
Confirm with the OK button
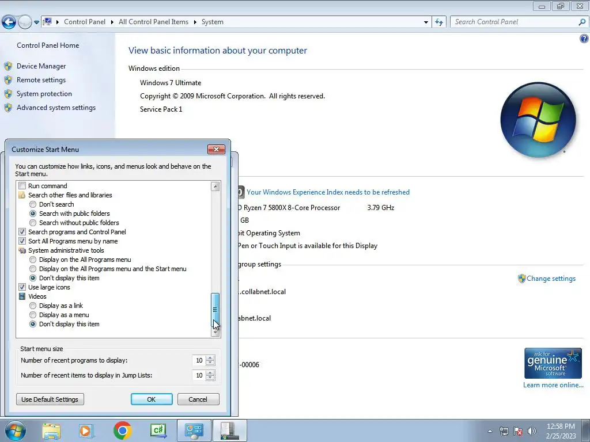pos(152,399)
